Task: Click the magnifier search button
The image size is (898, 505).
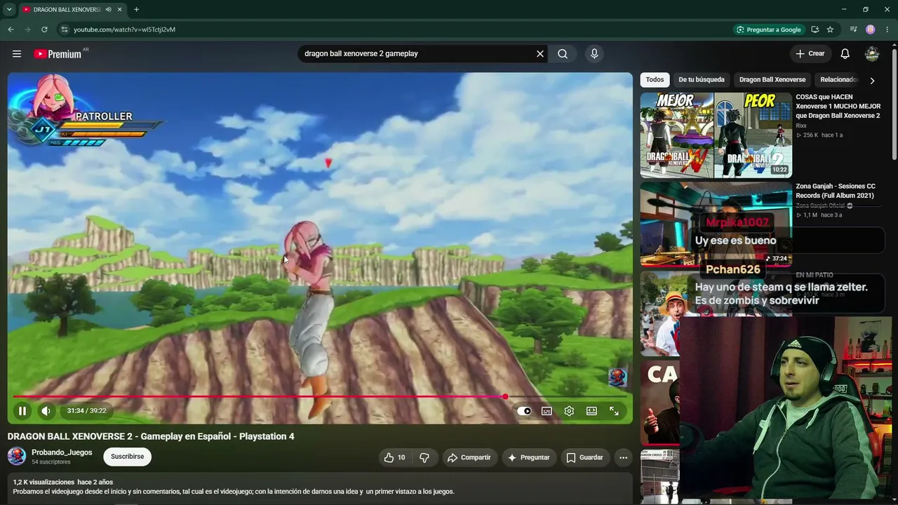Action: [x=563, y=54]
